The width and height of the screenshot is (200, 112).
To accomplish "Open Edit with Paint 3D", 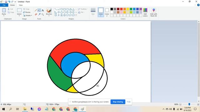I will [x=153, y=12].
